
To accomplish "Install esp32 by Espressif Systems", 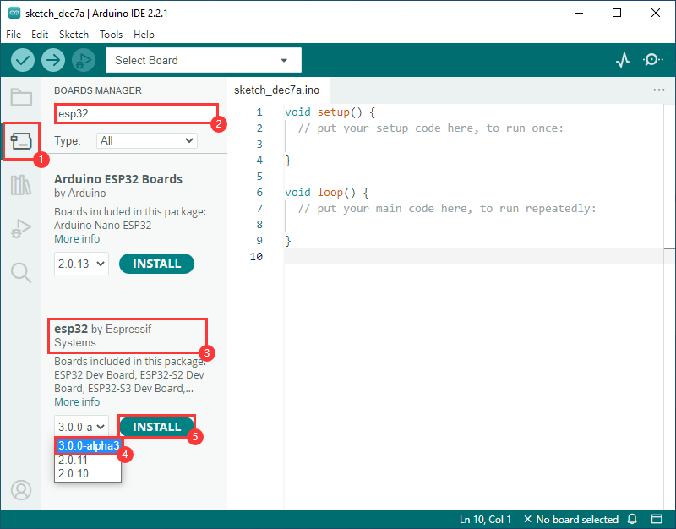I will coord(156,427).
